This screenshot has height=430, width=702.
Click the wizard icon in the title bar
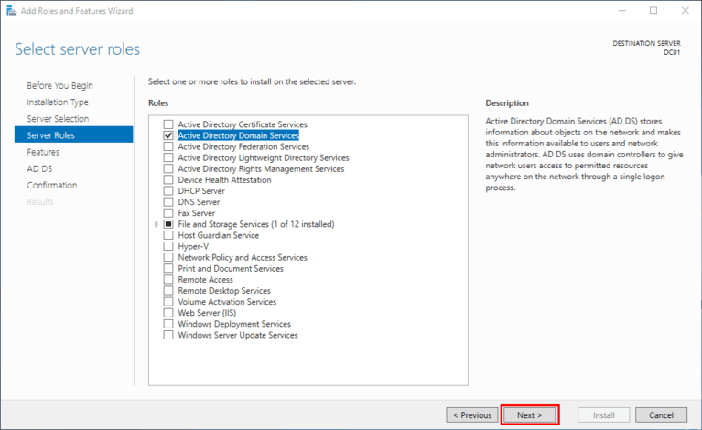[x=11, y=10]
